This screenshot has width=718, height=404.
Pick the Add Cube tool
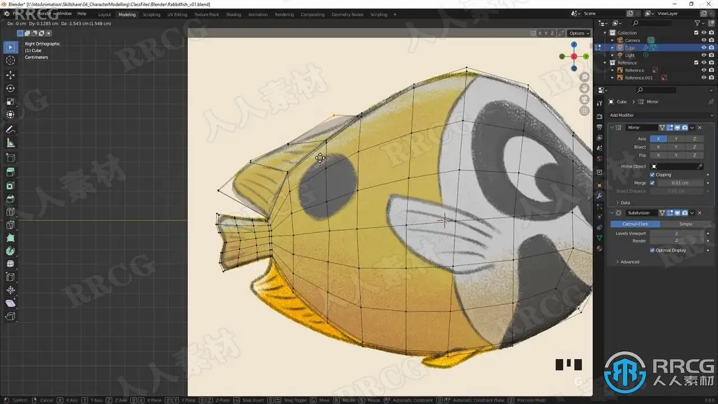tap(11, 158)
